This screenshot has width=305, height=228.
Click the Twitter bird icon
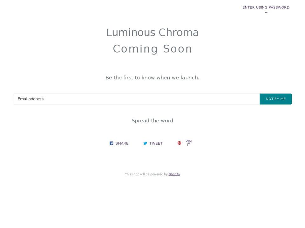click(x=145, y=143)
